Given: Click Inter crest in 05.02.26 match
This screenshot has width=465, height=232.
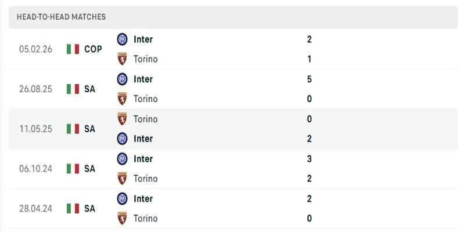Looking at the screenshot, I should [122, 39].
